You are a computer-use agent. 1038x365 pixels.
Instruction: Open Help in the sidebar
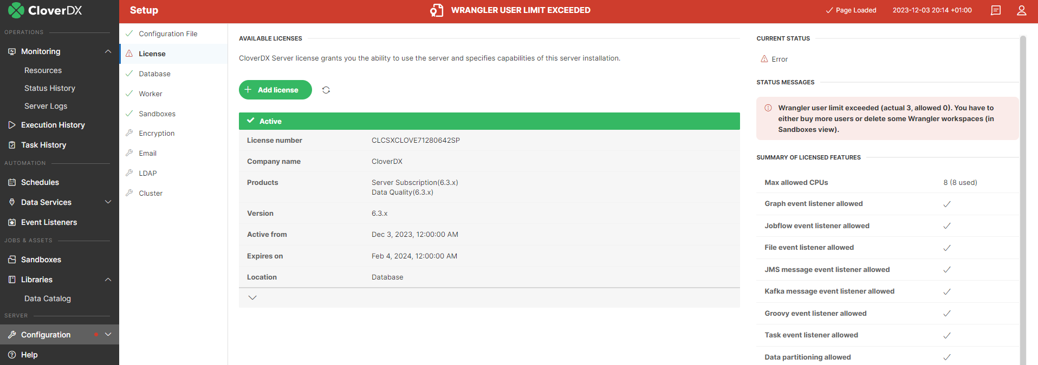pyautogui.click(x=29, y=355)
